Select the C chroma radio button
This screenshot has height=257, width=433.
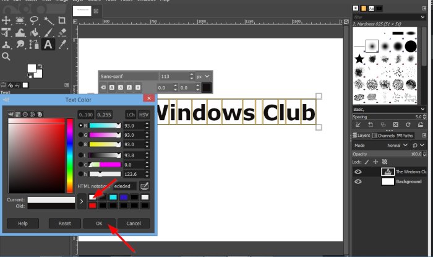pyautogui.click(x=80, y=165)
